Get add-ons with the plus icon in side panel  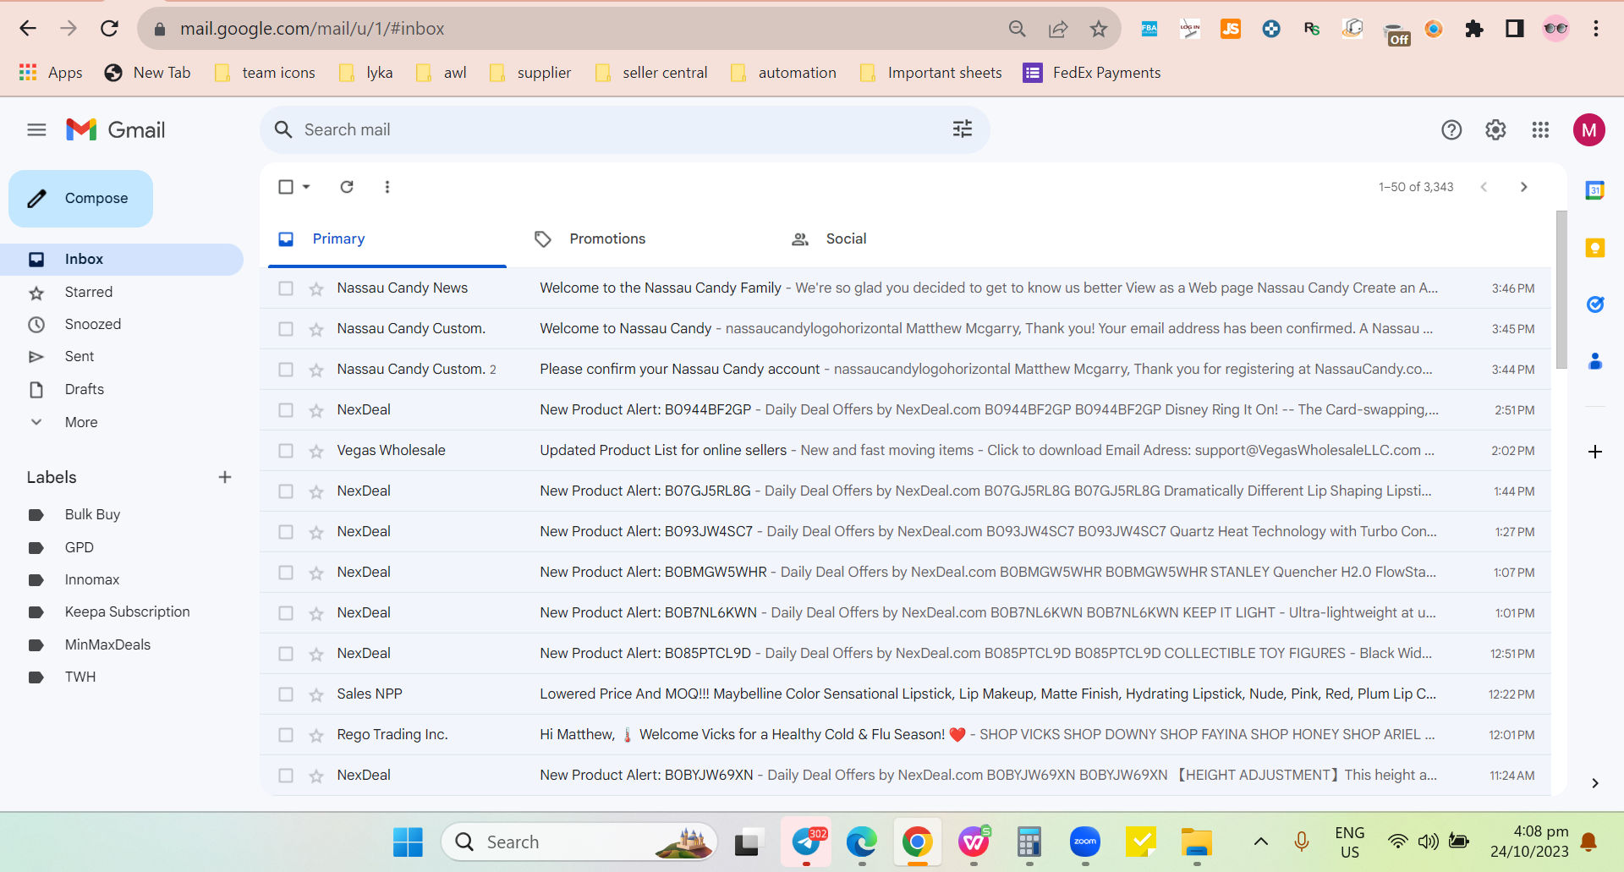click(1595, 452)
